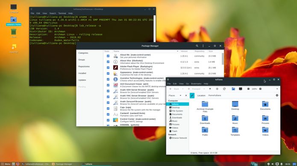Zoom out with the minus icon

click(x=248, y=89)
